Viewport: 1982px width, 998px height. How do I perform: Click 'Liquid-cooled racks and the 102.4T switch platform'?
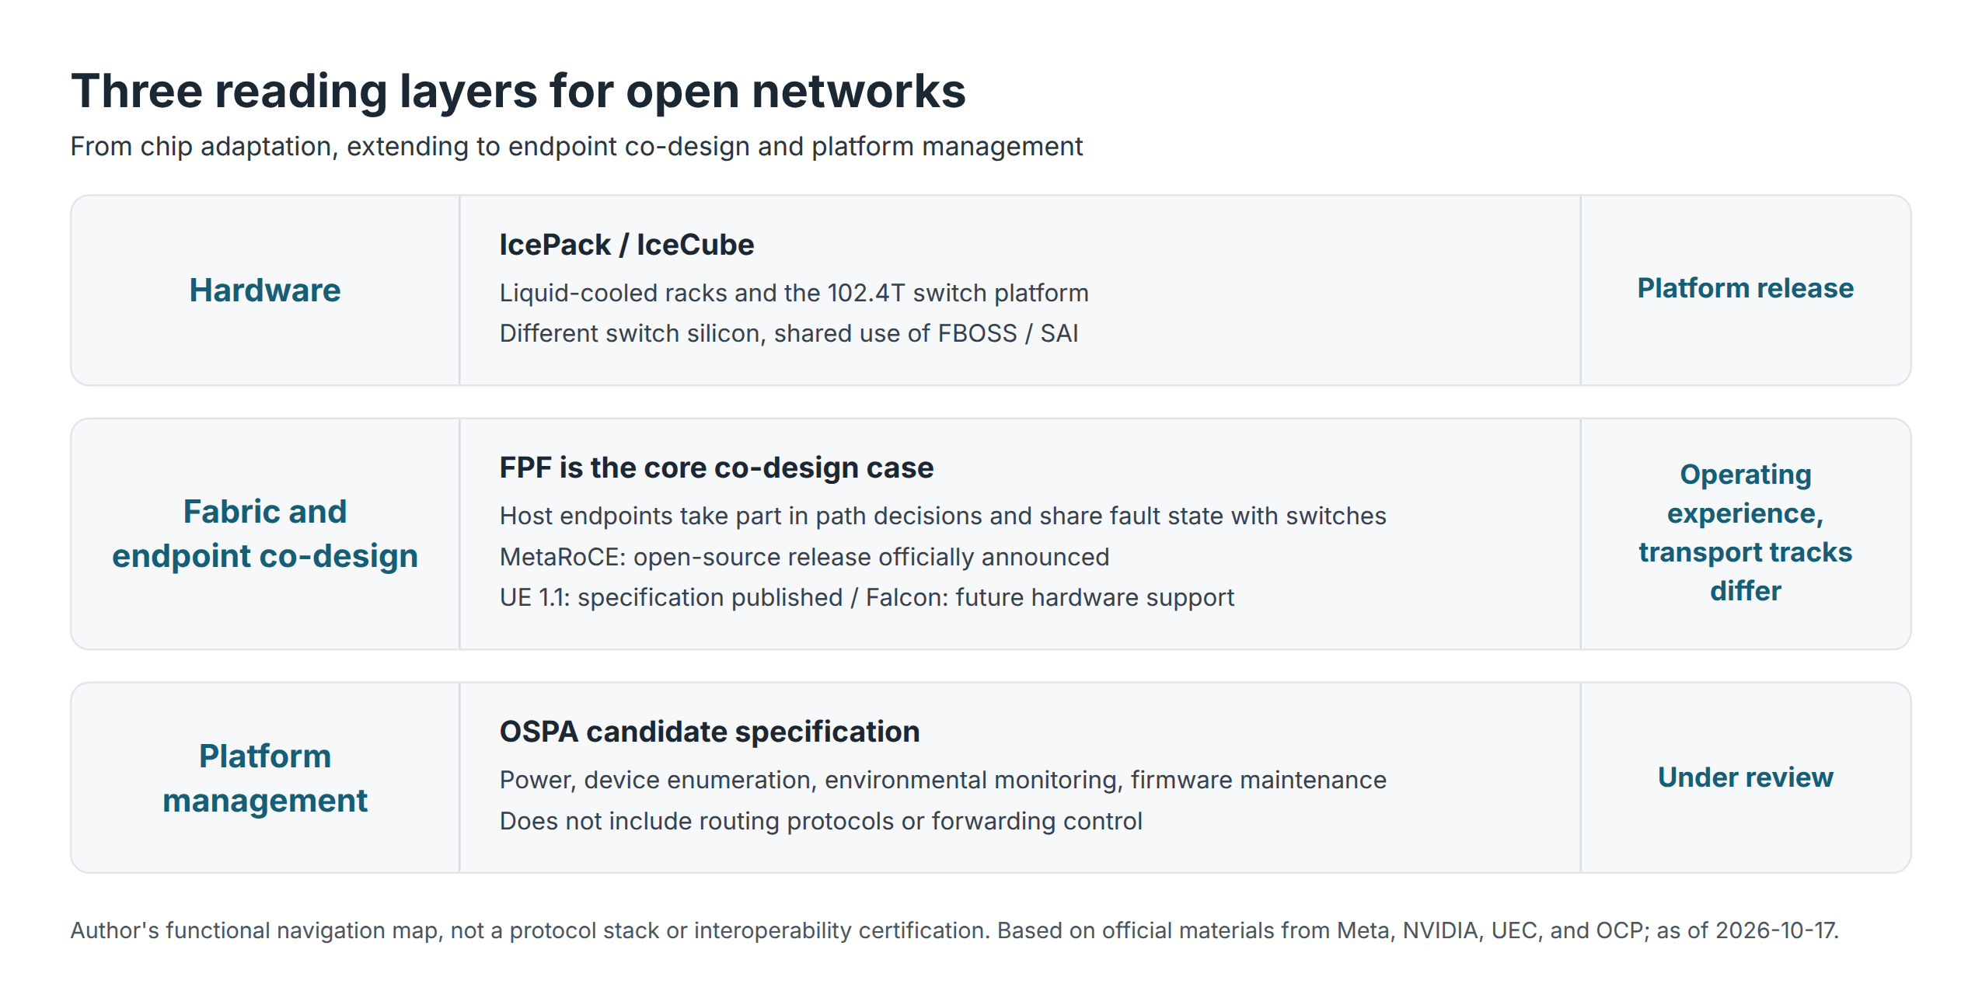point(794,293)
